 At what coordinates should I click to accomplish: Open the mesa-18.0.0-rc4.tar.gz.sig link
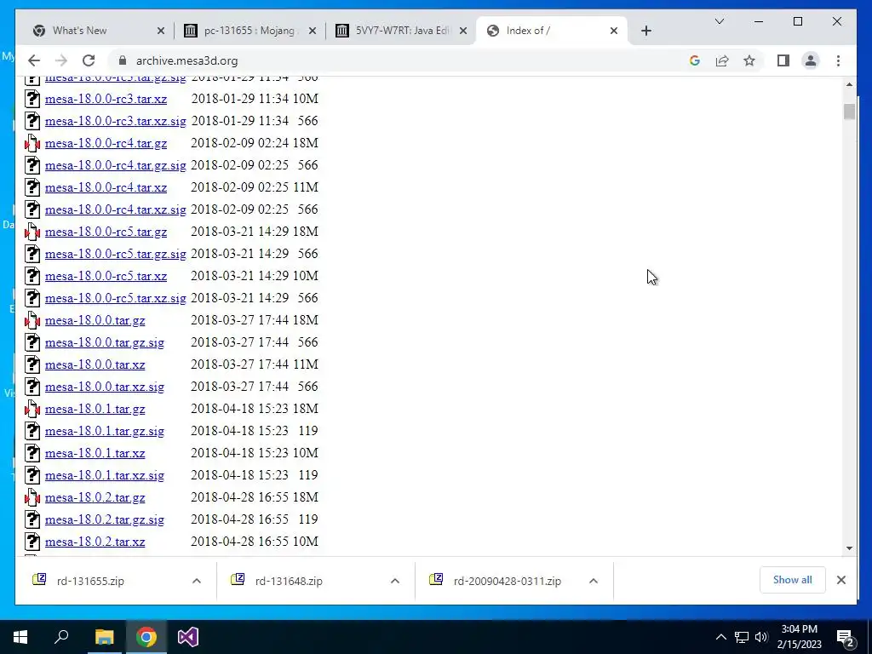(x=115, y=165)
